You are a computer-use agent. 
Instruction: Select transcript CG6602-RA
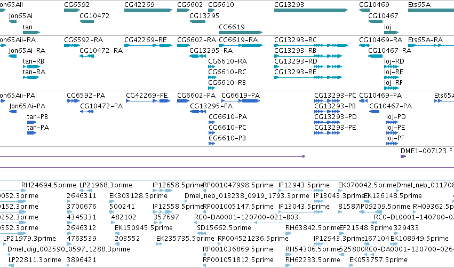197,40
